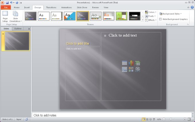Open Slide Orientation menu
The image size is (195, 122).
pos(15,16)
